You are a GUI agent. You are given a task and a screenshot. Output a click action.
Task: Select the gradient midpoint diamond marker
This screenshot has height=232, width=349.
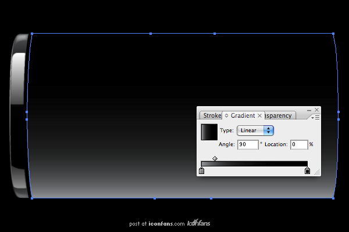[x=215, y=158]
